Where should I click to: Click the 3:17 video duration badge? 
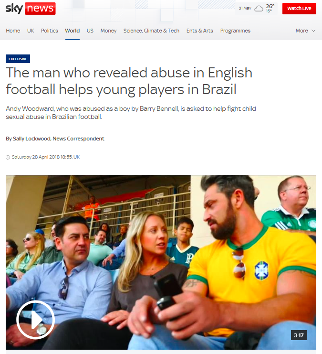[x=299, y=335]
